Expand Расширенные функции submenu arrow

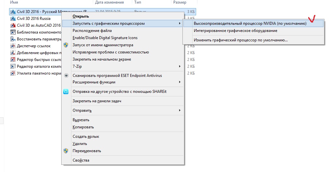179,82
